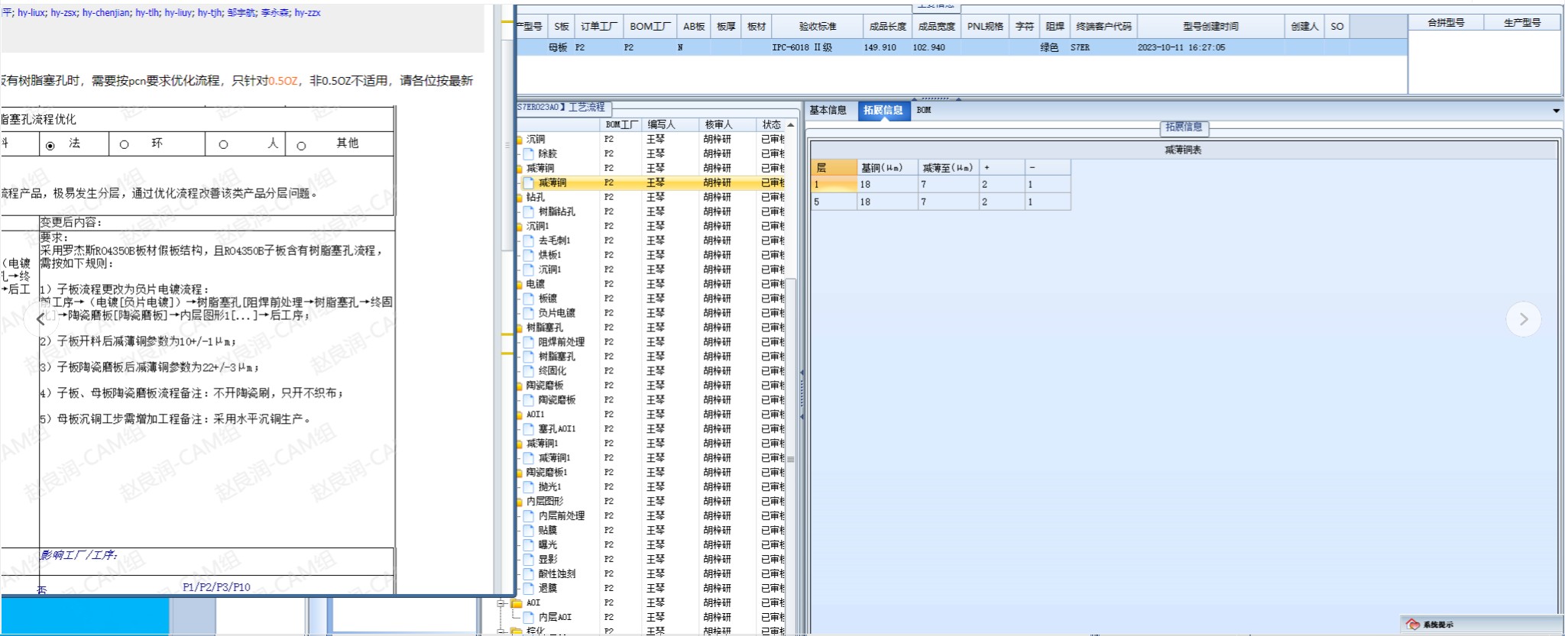Go to next image with right arrow
The width and height of the screenshot is (1565, 636).
(1523, 319)
